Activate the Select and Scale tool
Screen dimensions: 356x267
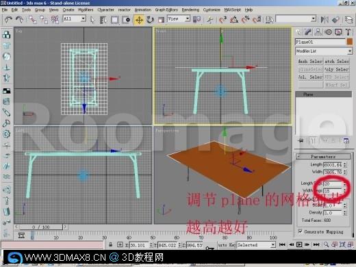161,20
